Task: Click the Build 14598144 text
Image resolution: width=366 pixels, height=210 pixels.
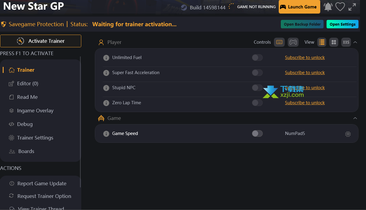Action: pyautogui.click(x=208, y=8)
